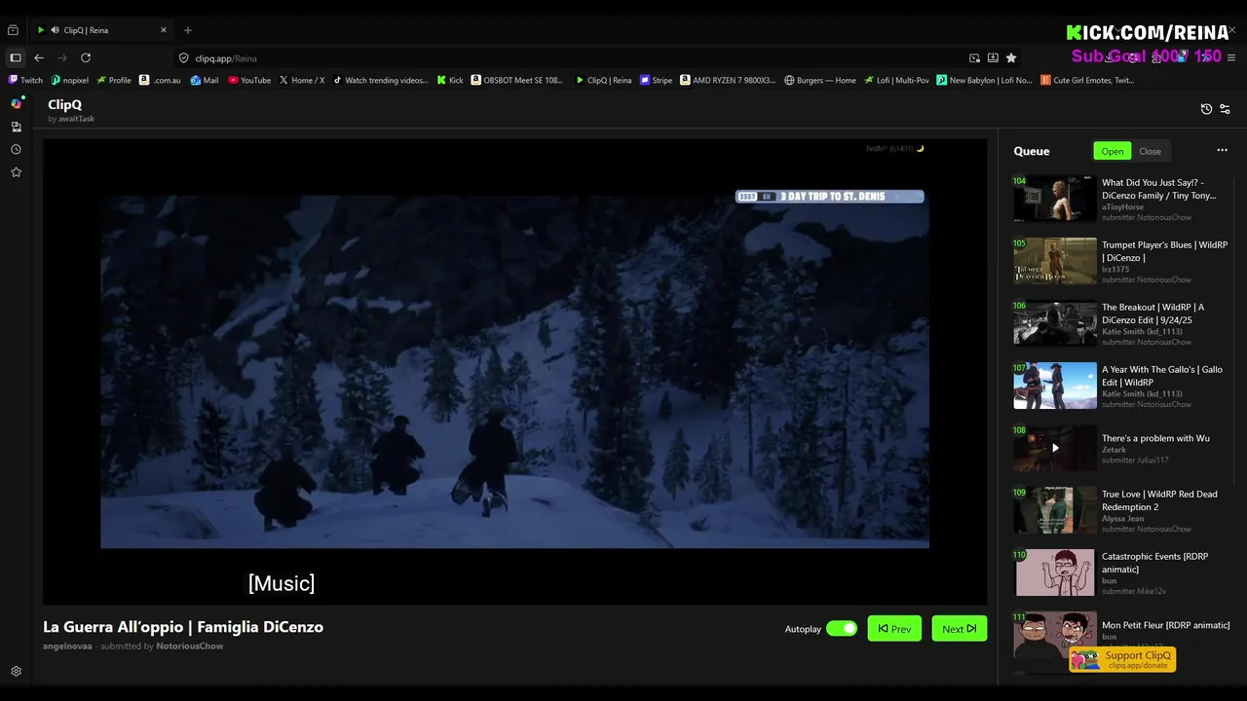
Task: Open the Mail bookmark
Action: (205, 80)
